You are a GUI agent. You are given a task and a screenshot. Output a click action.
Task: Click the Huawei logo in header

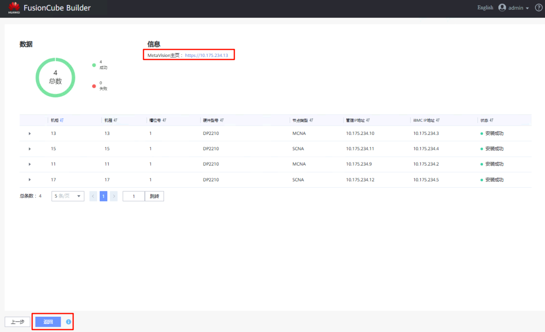[x=14, y=8]
